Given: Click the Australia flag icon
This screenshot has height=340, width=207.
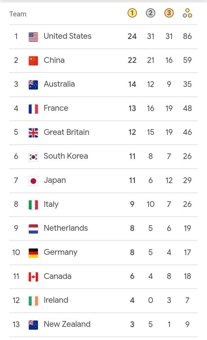Looking at the screenshot, I should [33, 84].
